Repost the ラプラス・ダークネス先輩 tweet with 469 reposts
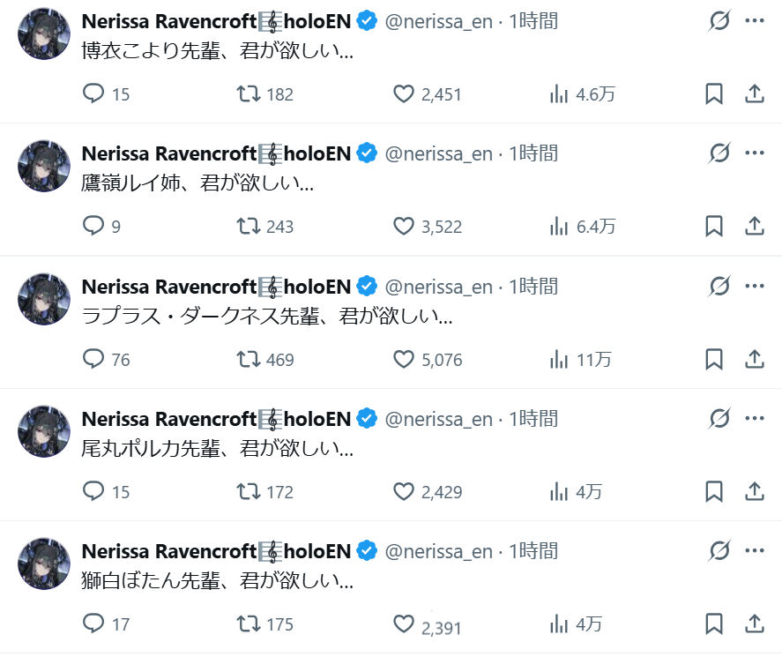The width and height of the screenshot is (782, 657). (x=250, y=359)
